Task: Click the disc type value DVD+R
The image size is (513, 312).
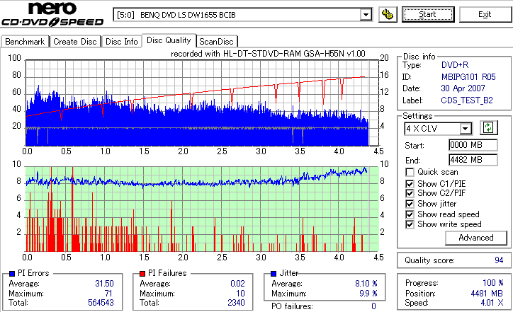Action: click(x=455, y=65)
